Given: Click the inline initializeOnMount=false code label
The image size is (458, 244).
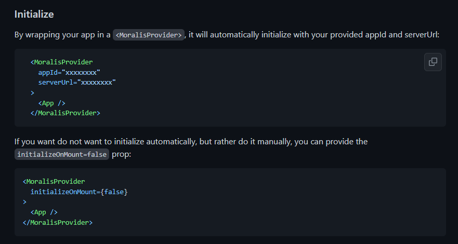Looking at the screenshot, I should [62, 154].
